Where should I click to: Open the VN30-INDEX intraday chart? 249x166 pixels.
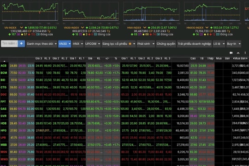[91, 12]
